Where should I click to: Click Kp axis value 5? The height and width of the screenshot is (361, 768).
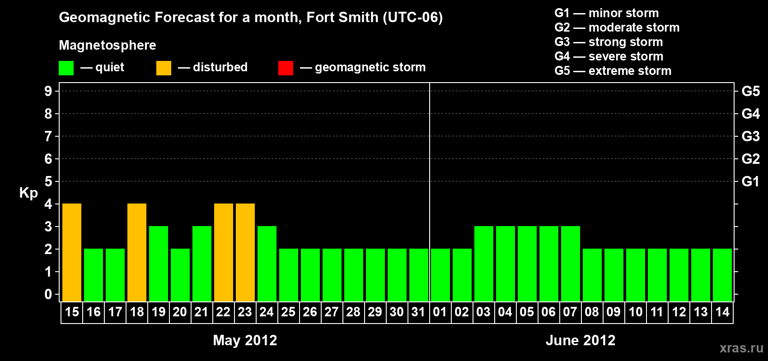48,181
